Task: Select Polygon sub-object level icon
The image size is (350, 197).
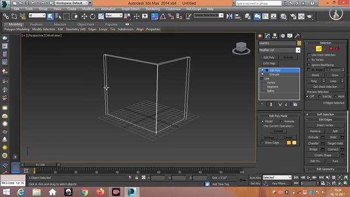Action: tap(331, 49)
